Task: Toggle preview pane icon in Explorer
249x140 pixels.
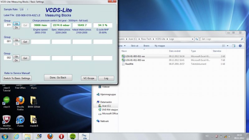Action: pyautogui.click(x=234, y=46)
